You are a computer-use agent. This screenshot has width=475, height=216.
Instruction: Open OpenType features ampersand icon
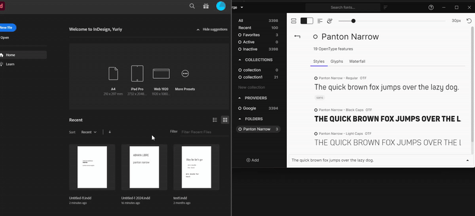pos(330,21)
